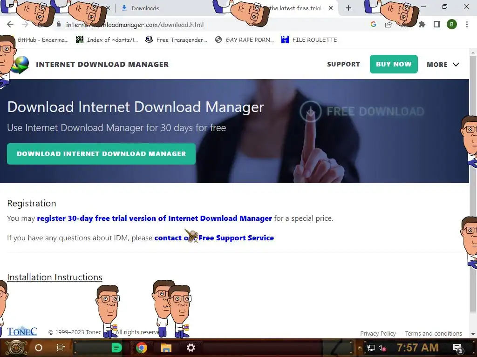Click the network icon in system tray
This screenshot has width=477, height=357.
(x=371, y=348)
